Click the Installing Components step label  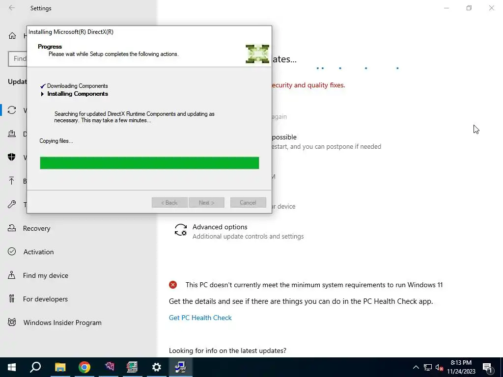(x=78, y=94)
